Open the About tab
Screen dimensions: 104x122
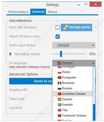tap(52, 12)
